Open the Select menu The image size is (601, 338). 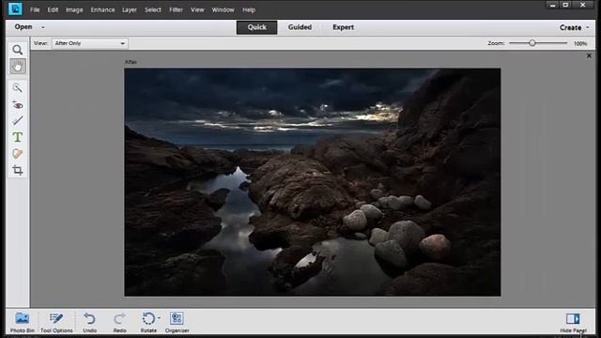[153, 10]
